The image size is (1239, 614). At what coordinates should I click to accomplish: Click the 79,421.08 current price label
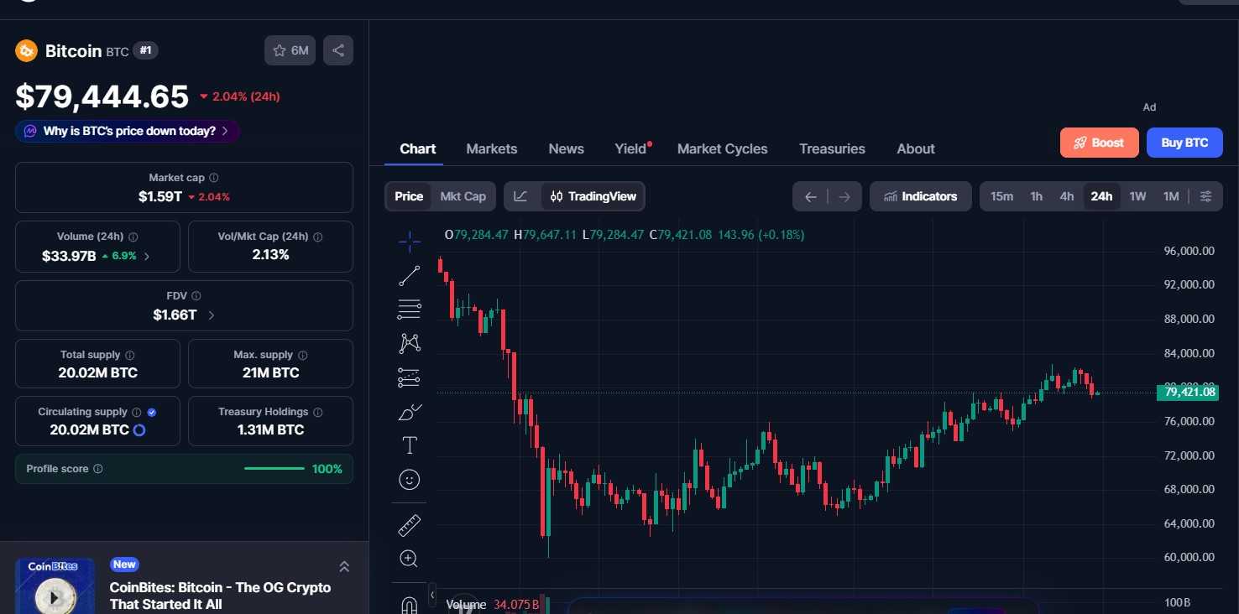click(1187, 392)
